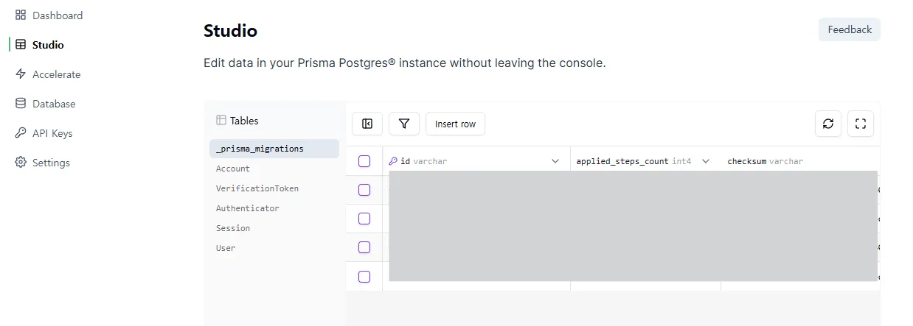The width and height of the screenshot is (913, 326).
Task: Open the Studio sidebar menu item
Action: click(x=47, y=45)
